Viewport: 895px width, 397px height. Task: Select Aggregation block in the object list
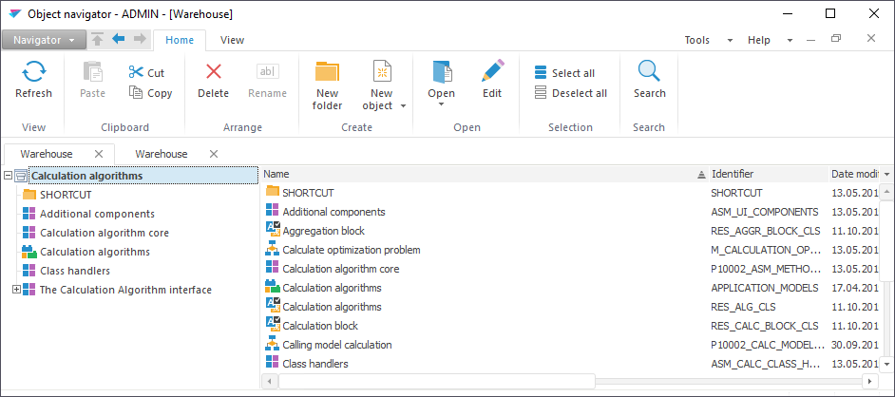point(323,231)
